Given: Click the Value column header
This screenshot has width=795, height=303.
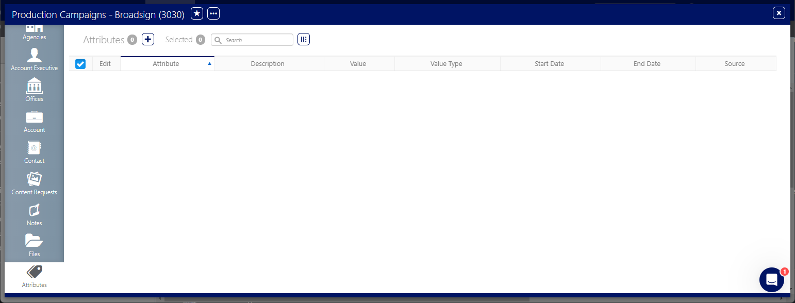Looking at the screenshot, I should (x=359, y=64).
